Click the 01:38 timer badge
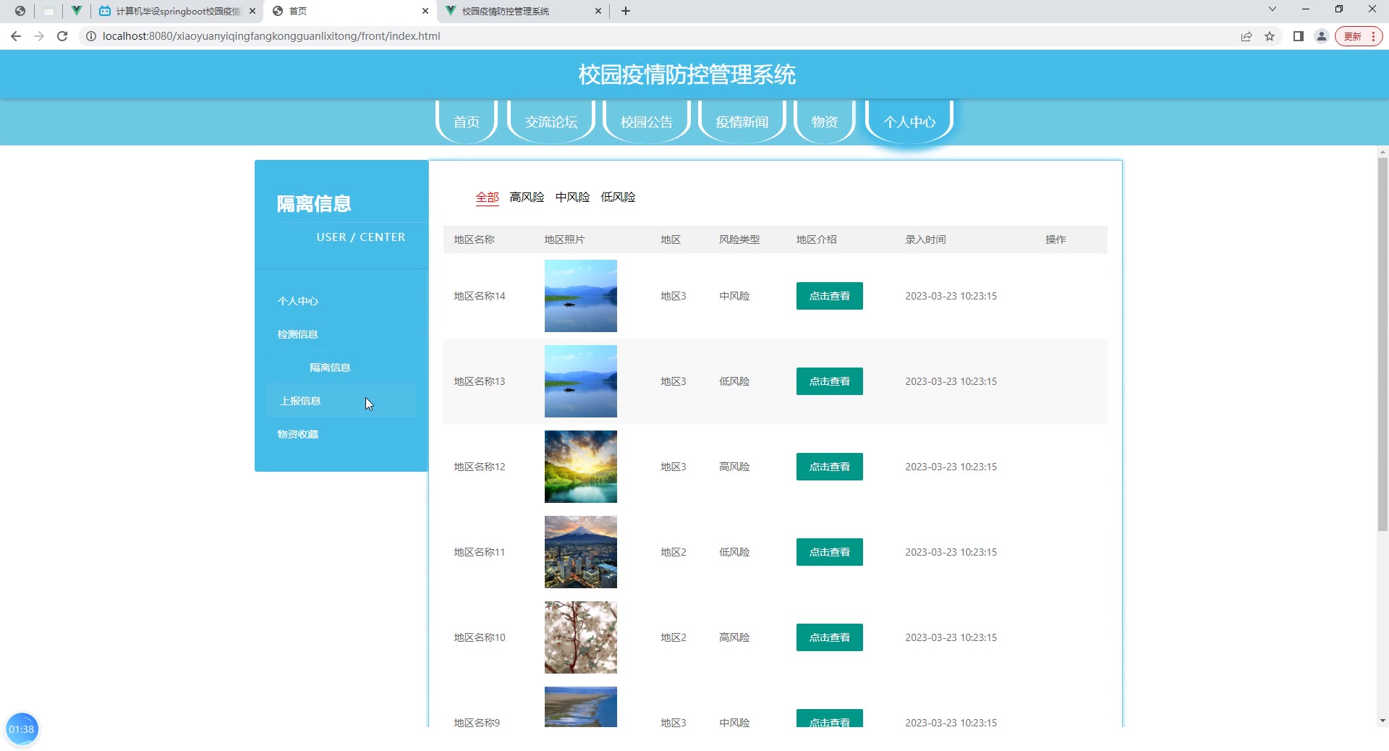The width and height of the screenshot is (1389, 751). pos(22,729)
